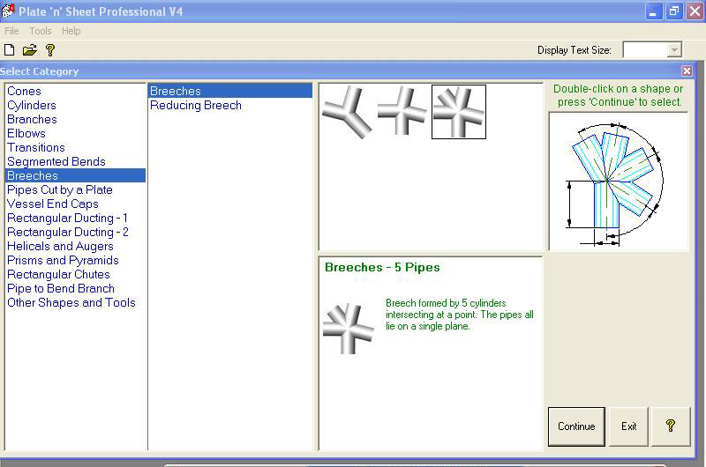The image size is (706, 467).
Task: Click the New file toolbar icon
Action: click(10, 50)
